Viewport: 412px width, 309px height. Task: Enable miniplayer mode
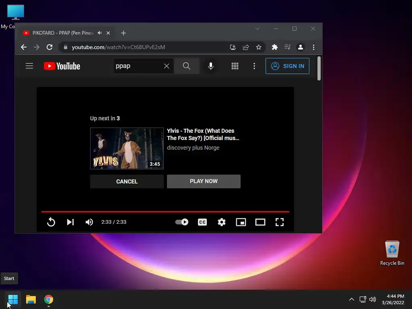(x=241, y=222)
